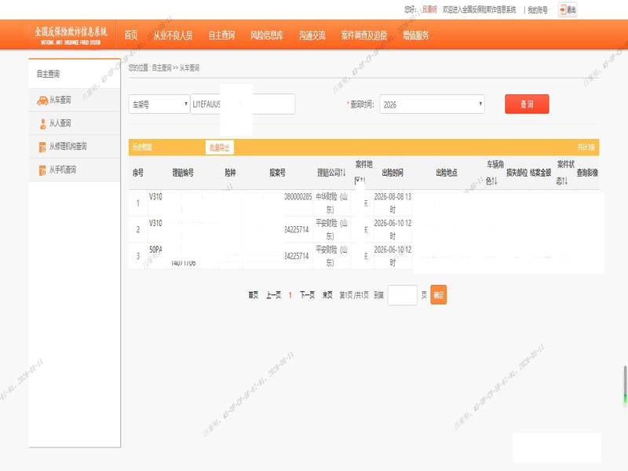
Task: Open the 首页 menu
Action: coord(130,35)
